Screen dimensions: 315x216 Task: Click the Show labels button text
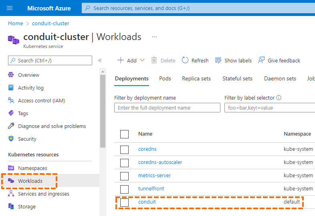coord(238,60)
